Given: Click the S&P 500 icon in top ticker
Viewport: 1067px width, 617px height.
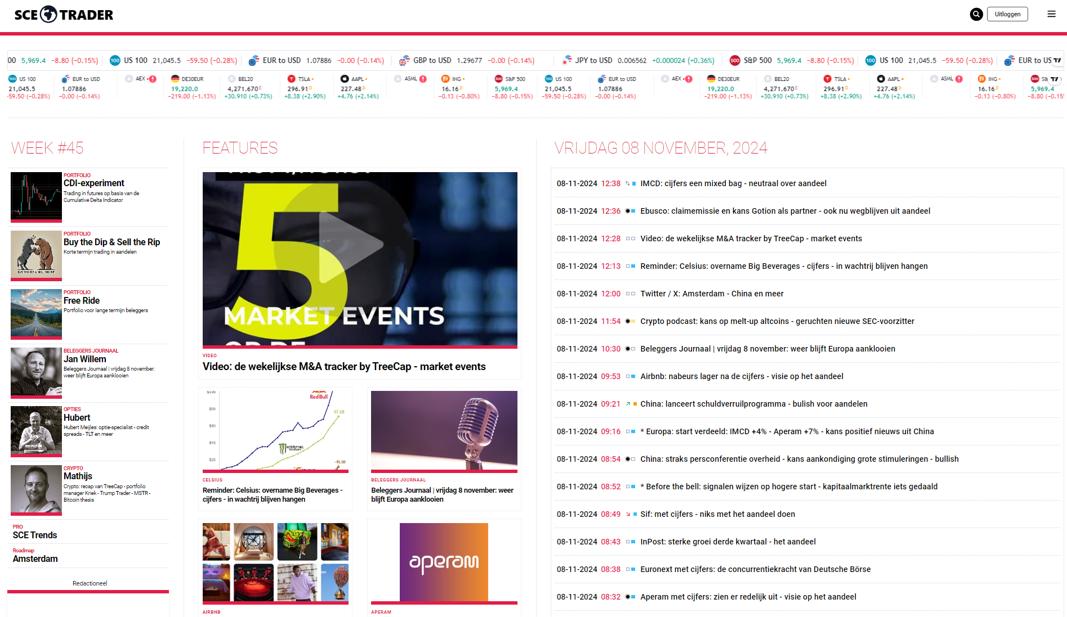Looking at the screenshot, I should (735, 61).
